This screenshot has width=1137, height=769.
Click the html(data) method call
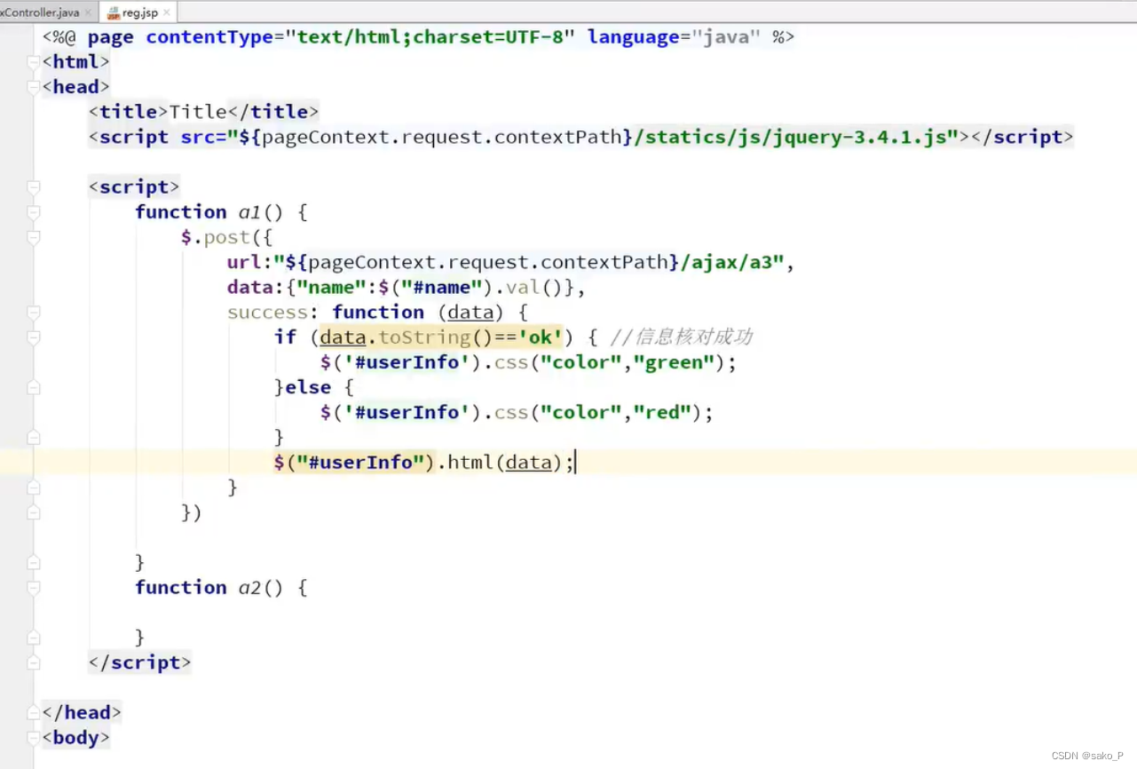(x=505, y=463)
